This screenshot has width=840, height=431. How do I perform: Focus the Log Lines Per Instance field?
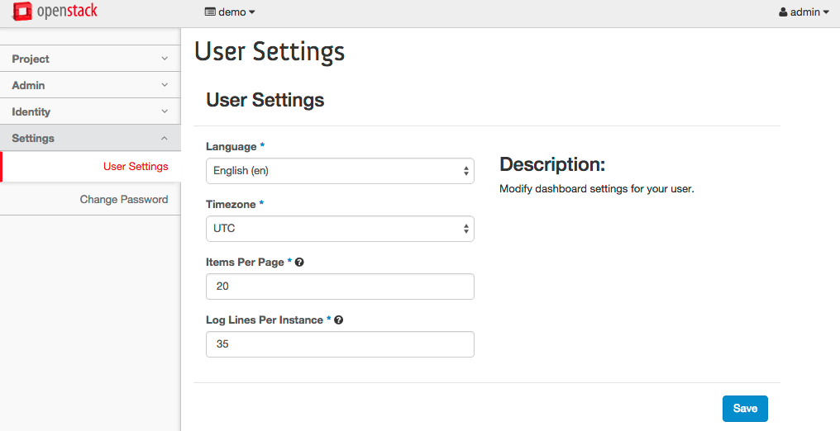340,343
